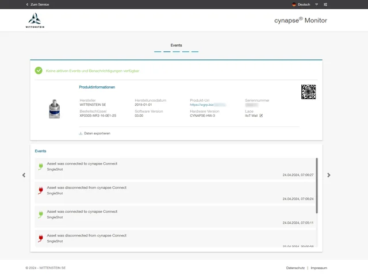
Task: Click the download icon beside Daten exportieren
Action: point(80,133)
